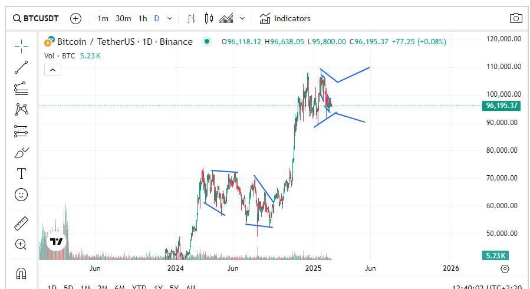This screenshot has width=530, height=289.
Task: Click the BTCUSDT symbol search
Action: point(36,18)
